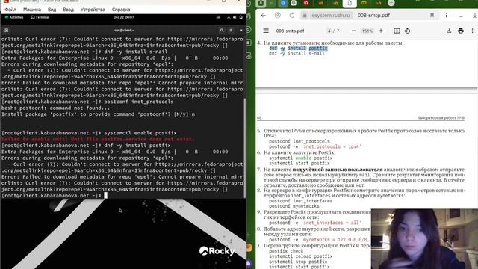Click 'bash: postconf: command not found' line
The width and height of the screenshot is (478, 269).
[55, 108]
